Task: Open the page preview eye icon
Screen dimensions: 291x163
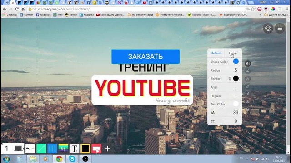Action: point(268,28)
